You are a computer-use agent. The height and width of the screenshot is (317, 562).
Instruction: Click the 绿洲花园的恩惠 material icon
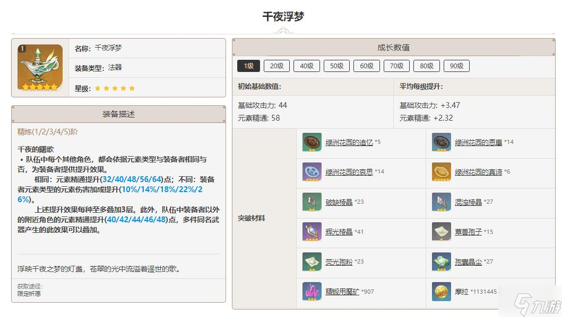[441, 142]
